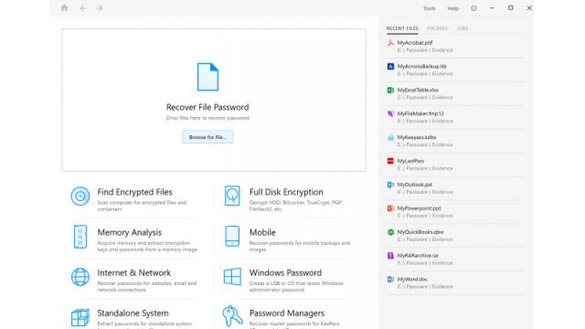
Task: Open Internet & Network
Action: coord(134,272)
